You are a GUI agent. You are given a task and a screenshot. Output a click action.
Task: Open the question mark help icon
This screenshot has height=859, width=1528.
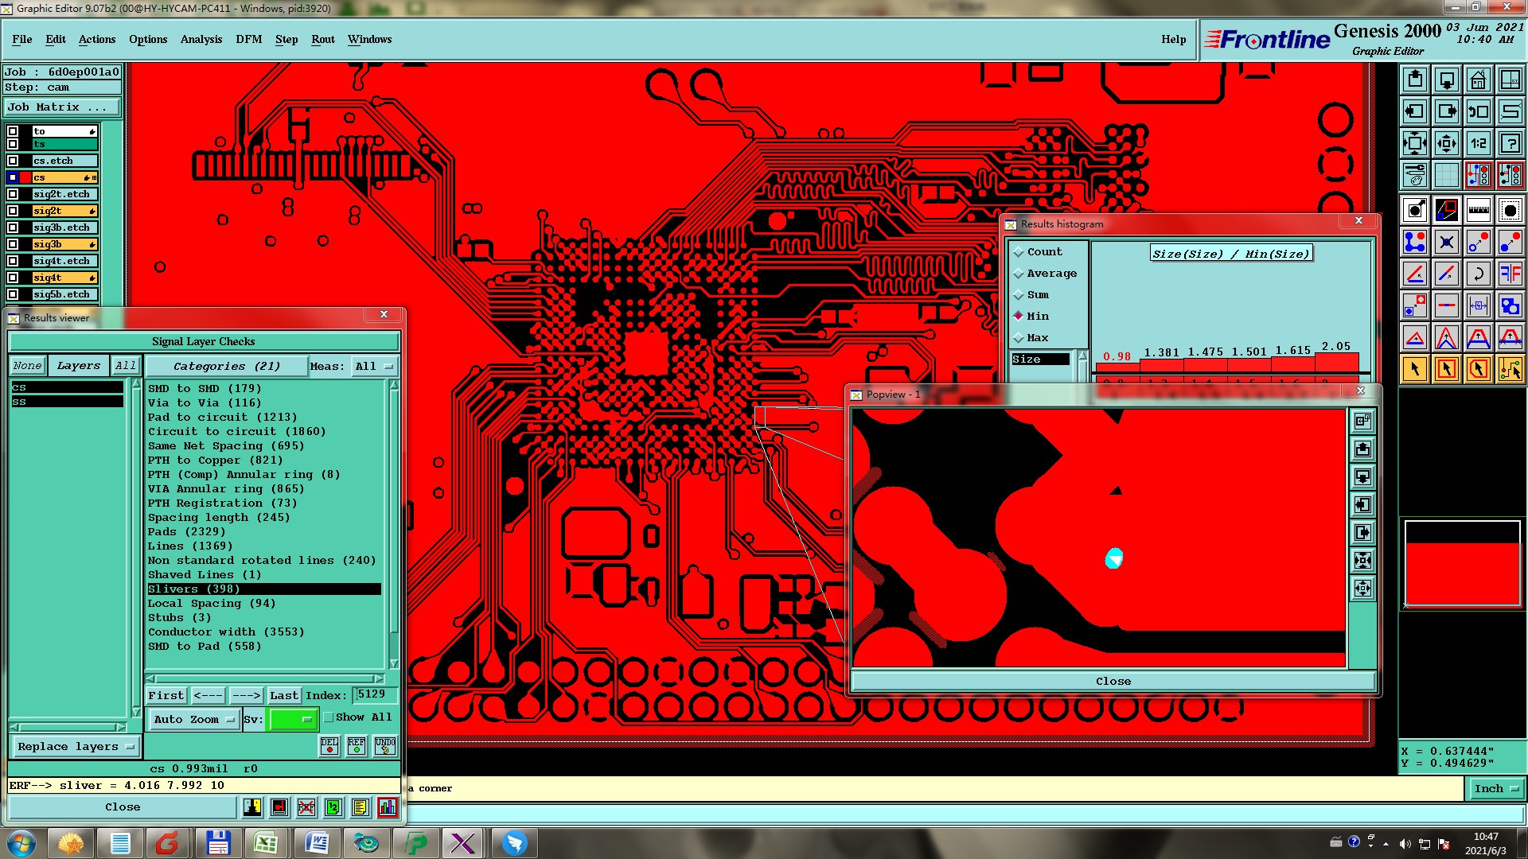pyautogui.click(x=1510, y=143)
